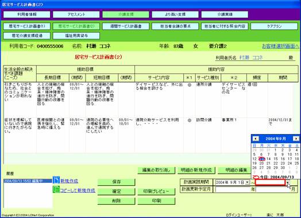Select the 居宅サービス計画書(2) sub-tab
Image resolution: width=301 pixels, height=218 pixels.
click(76, 26)
